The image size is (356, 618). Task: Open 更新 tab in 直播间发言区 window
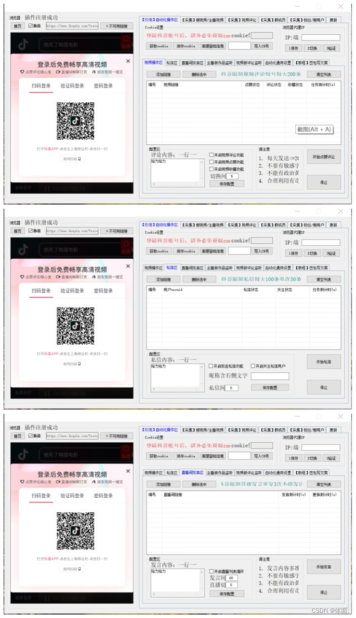click(333, 430)
